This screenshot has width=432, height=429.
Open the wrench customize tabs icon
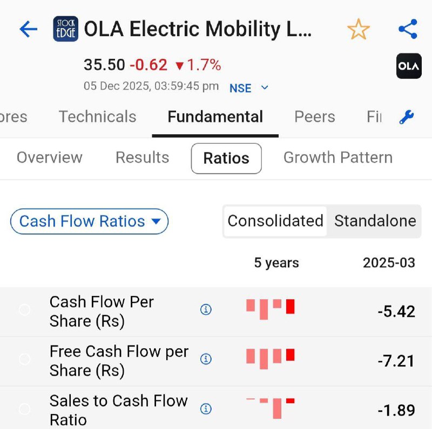[x=407, y=117]
